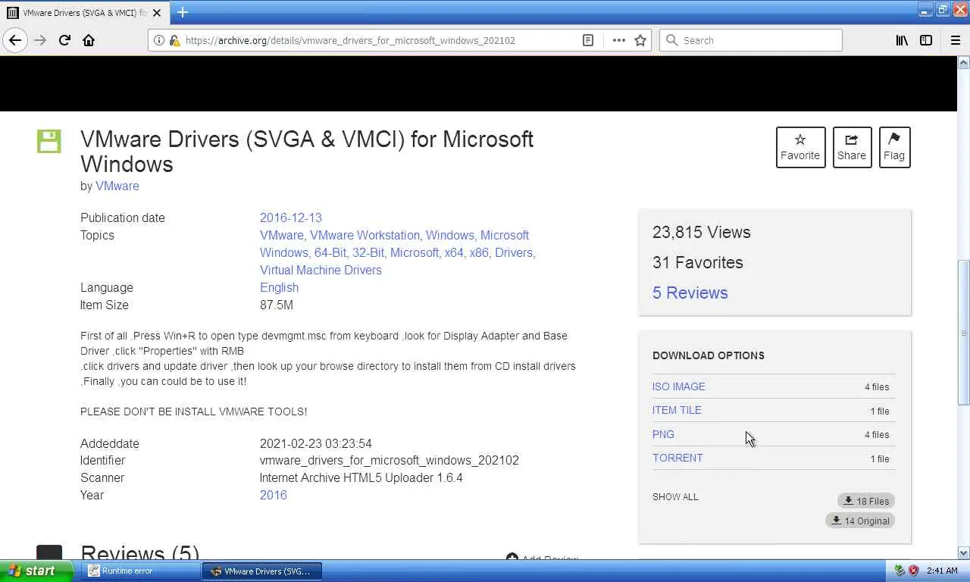Open the VMware Workstation topic link
Viewport: 970px width, 582px height.
coord(365,235)
